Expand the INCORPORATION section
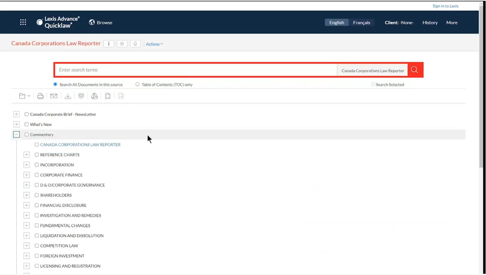Image resolution: width=486 pixels, height=275 pixels. click(x=27, y=165)
